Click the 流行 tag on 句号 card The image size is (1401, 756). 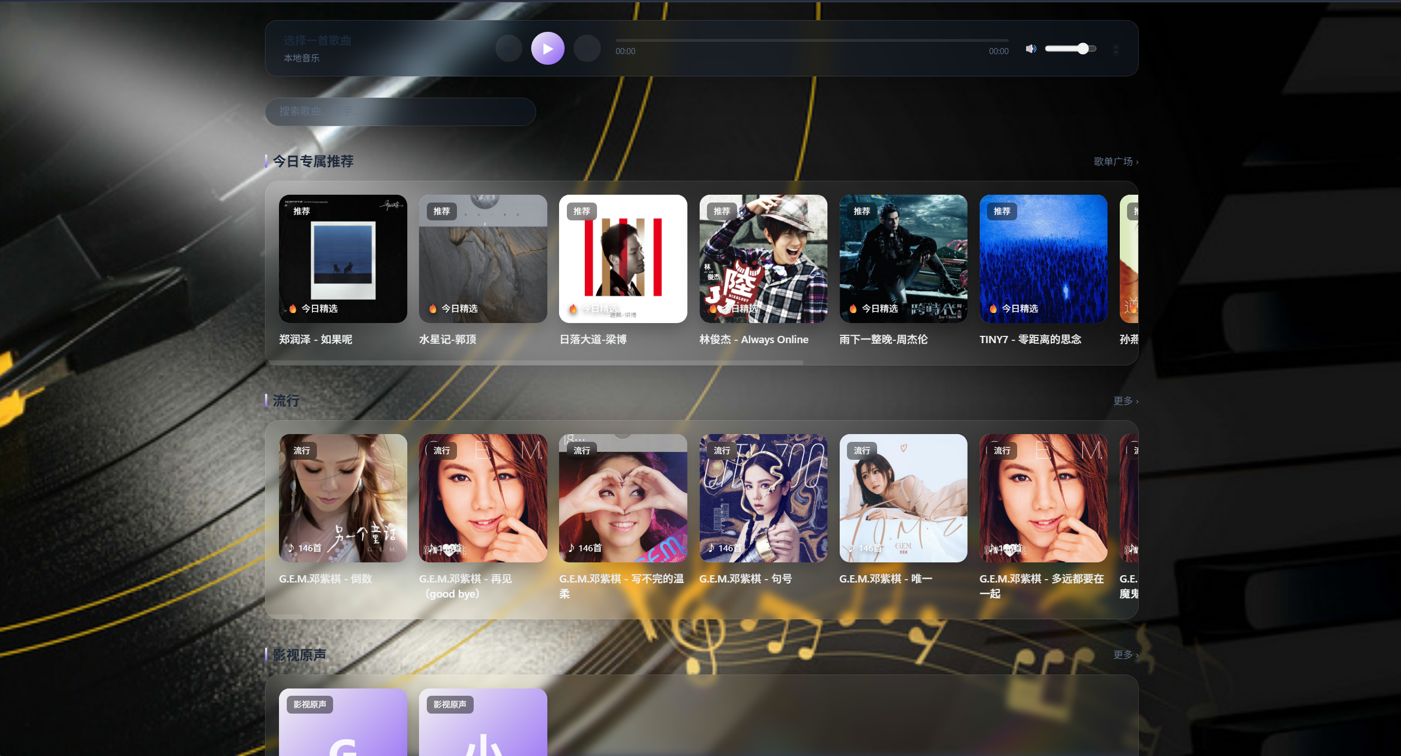(x=721, y=451)
